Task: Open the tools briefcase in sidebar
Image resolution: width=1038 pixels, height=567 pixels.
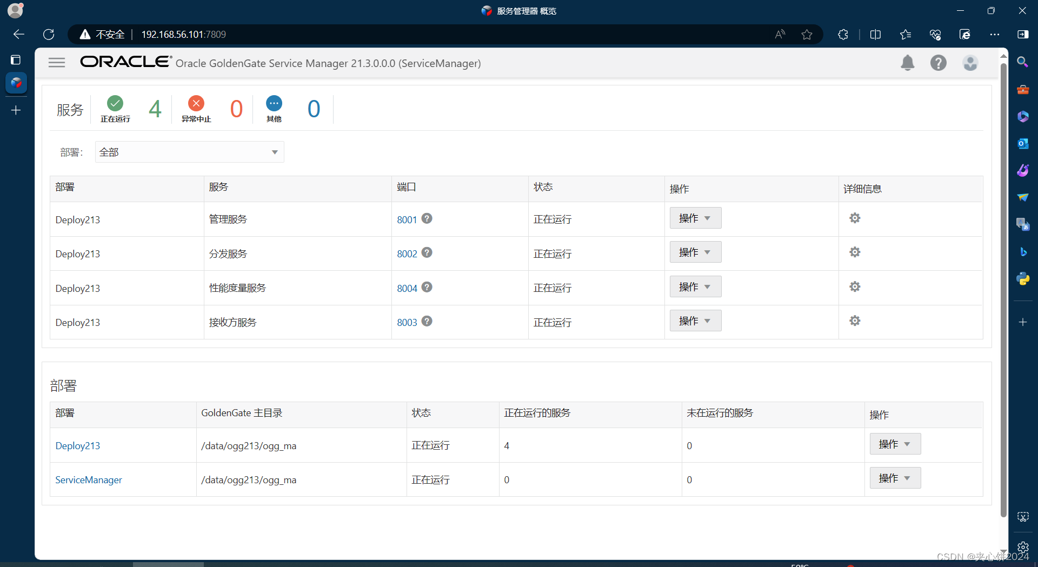Action: pos(1023,89)
